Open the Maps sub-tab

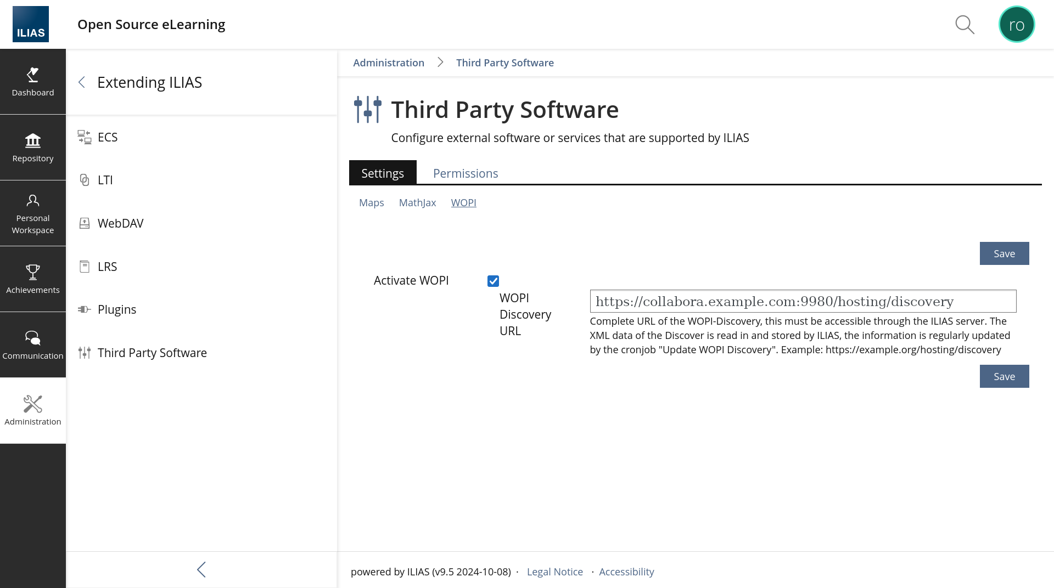coord(371,203)
